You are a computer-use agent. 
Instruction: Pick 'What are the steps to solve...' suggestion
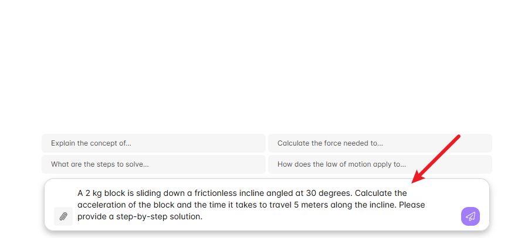coord(154,164)
